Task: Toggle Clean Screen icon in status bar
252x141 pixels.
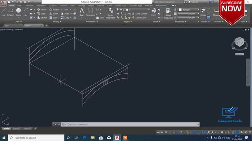Action: coord(246,132)
